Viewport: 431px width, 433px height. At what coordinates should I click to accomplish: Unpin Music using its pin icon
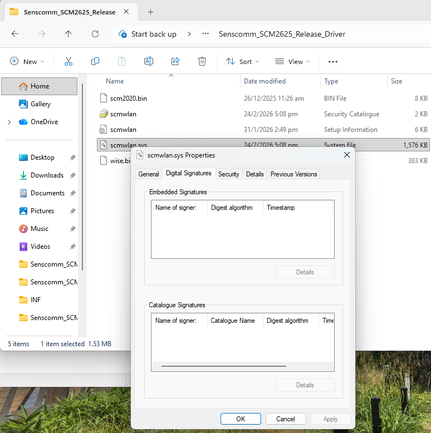click(x=72, y=229)
